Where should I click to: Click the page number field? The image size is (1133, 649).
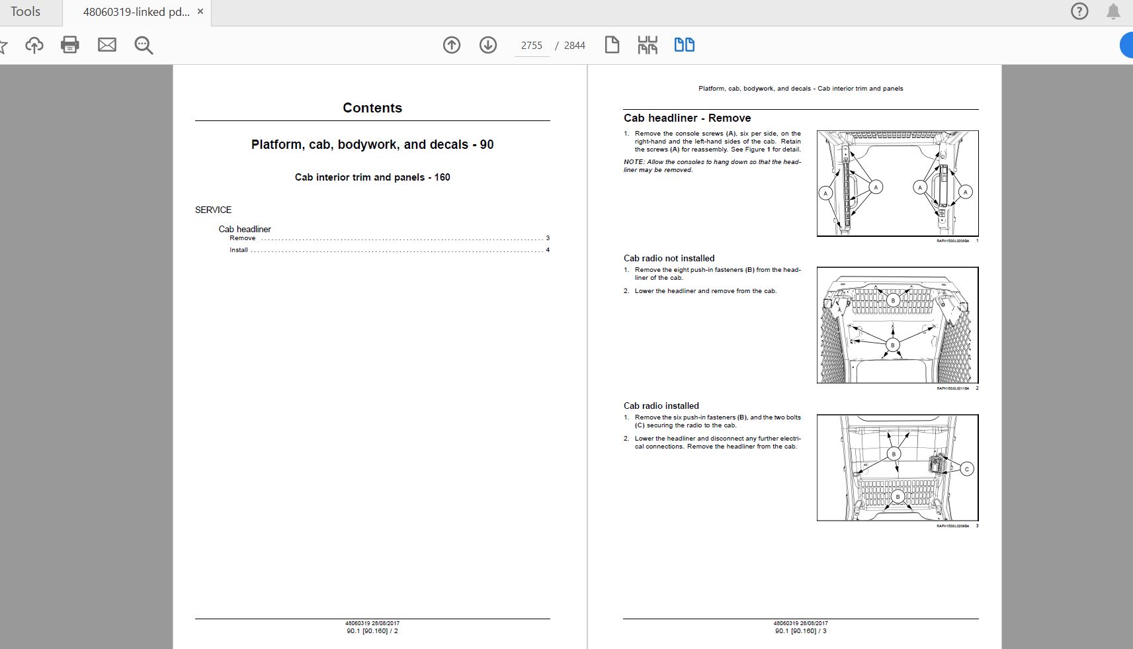coord(532,46)
